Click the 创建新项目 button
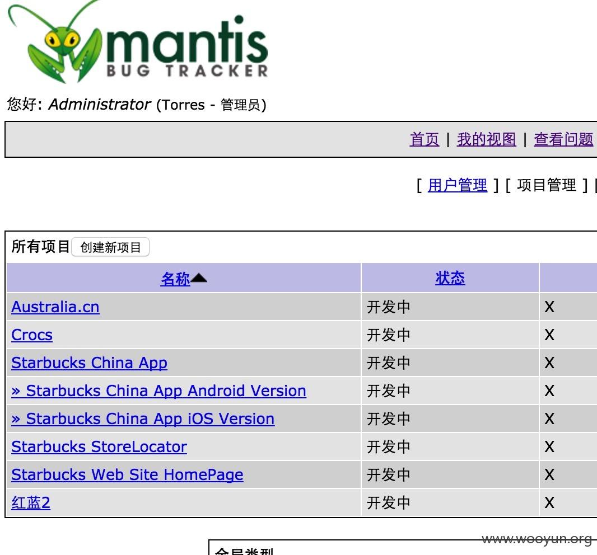This screenshot has width=597, height=555. click(x=110, y=247)
